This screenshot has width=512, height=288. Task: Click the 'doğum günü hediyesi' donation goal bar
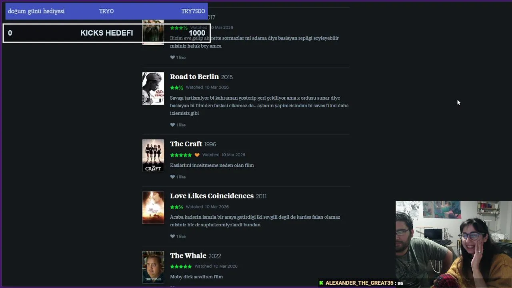point(106,11)
